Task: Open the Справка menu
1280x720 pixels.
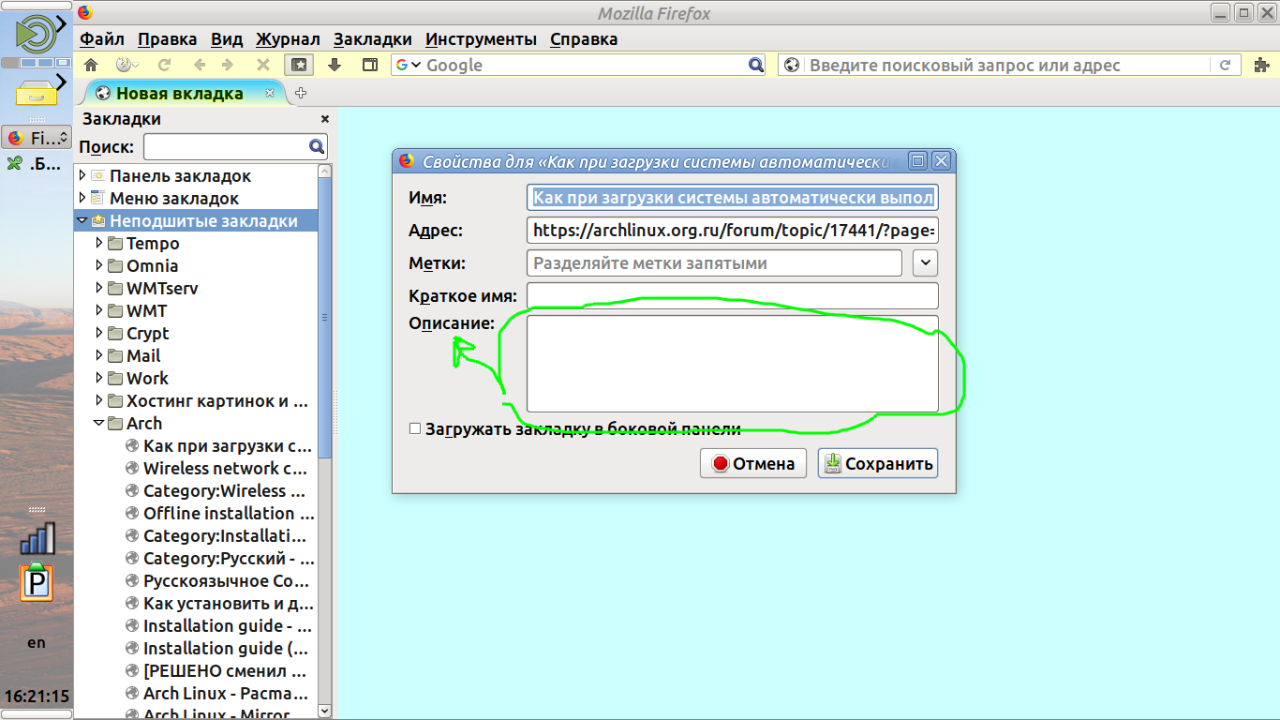Action: tap(584, 39)
